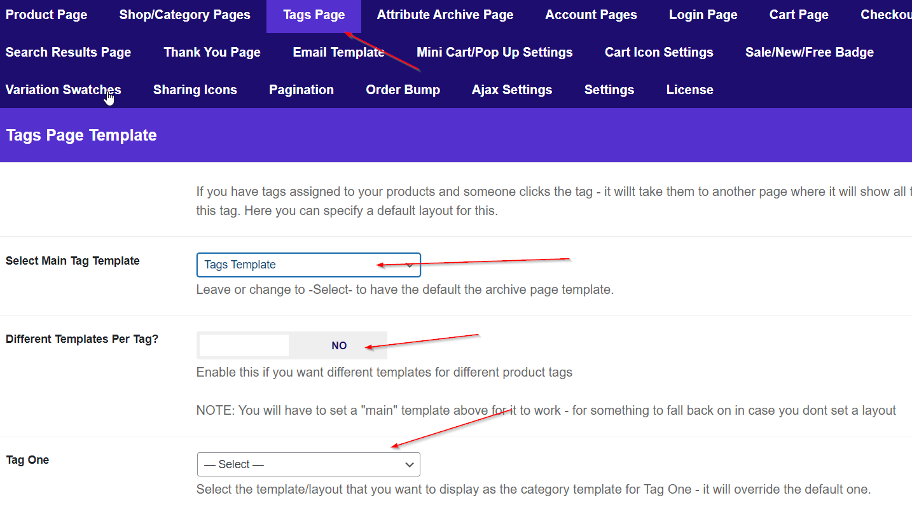Screen dimensions: 912x507
Task: Open Mini Cart/Pop Up Settings tab
Action: [x=494, y=52]
